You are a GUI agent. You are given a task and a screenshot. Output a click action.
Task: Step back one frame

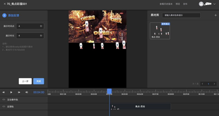point(4,92)
